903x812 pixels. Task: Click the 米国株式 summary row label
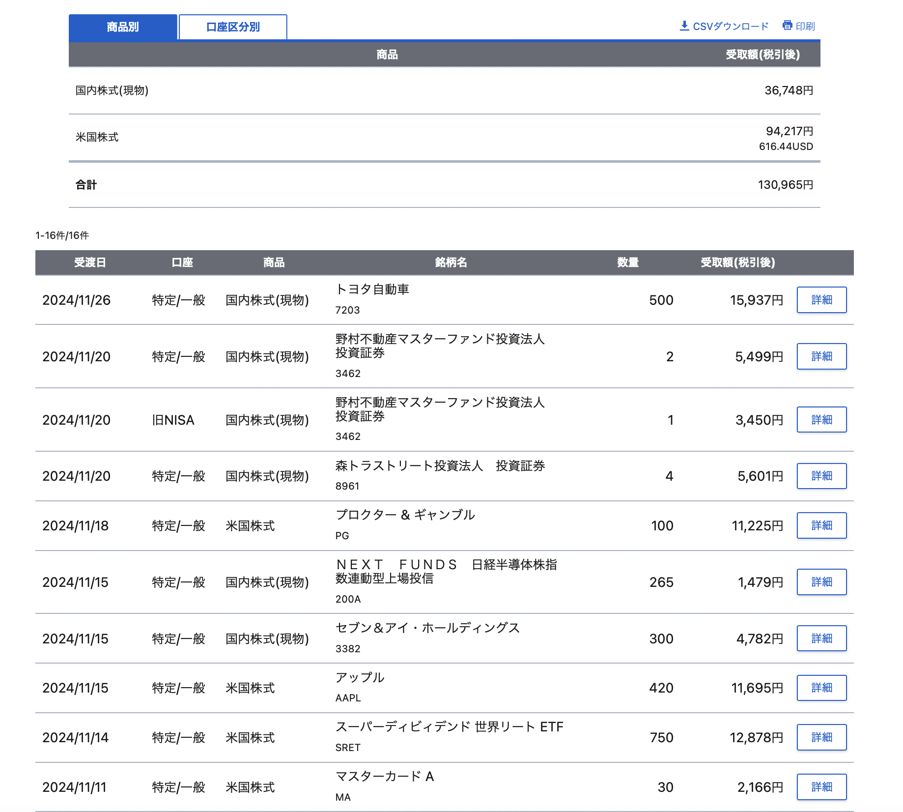coord(97,137)
